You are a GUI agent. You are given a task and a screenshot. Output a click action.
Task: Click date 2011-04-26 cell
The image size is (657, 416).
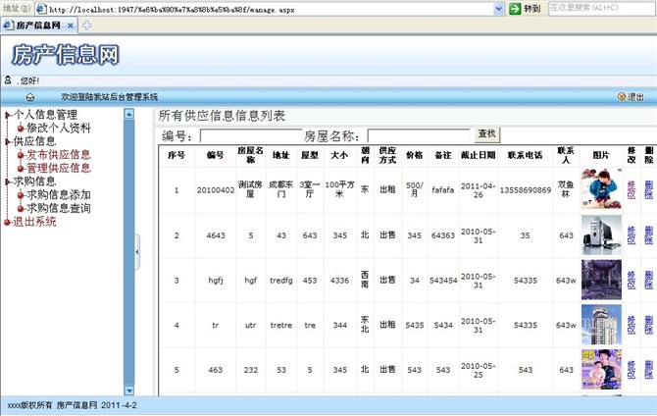[479, 190]
